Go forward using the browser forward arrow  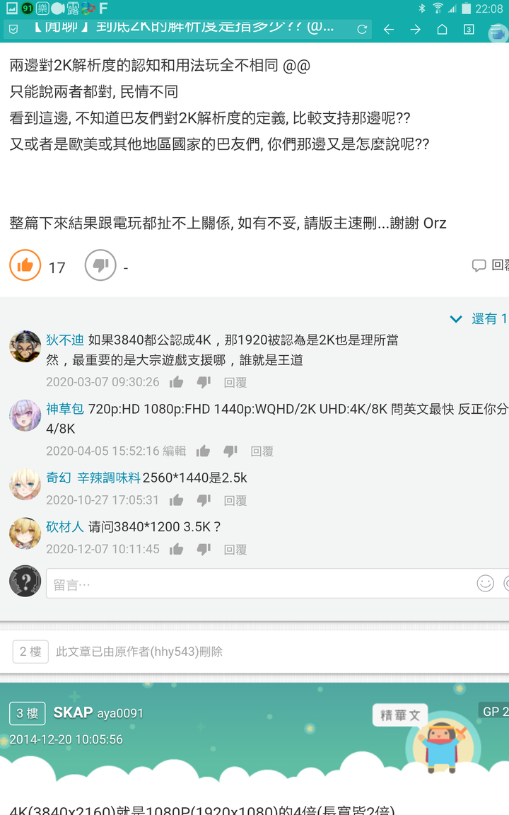pyautogui.click(x=416, y=29)
